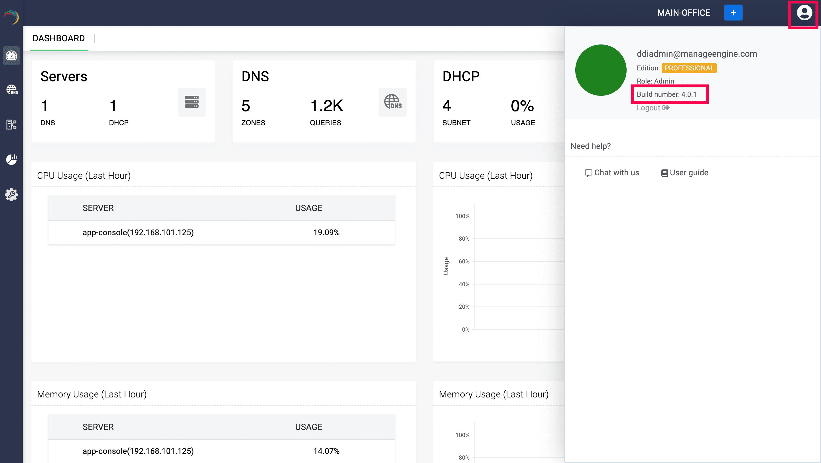Open the DHCP/IPAM sidebar icon
The height and width of the screenshot is (463, 821).
(11, 125)
